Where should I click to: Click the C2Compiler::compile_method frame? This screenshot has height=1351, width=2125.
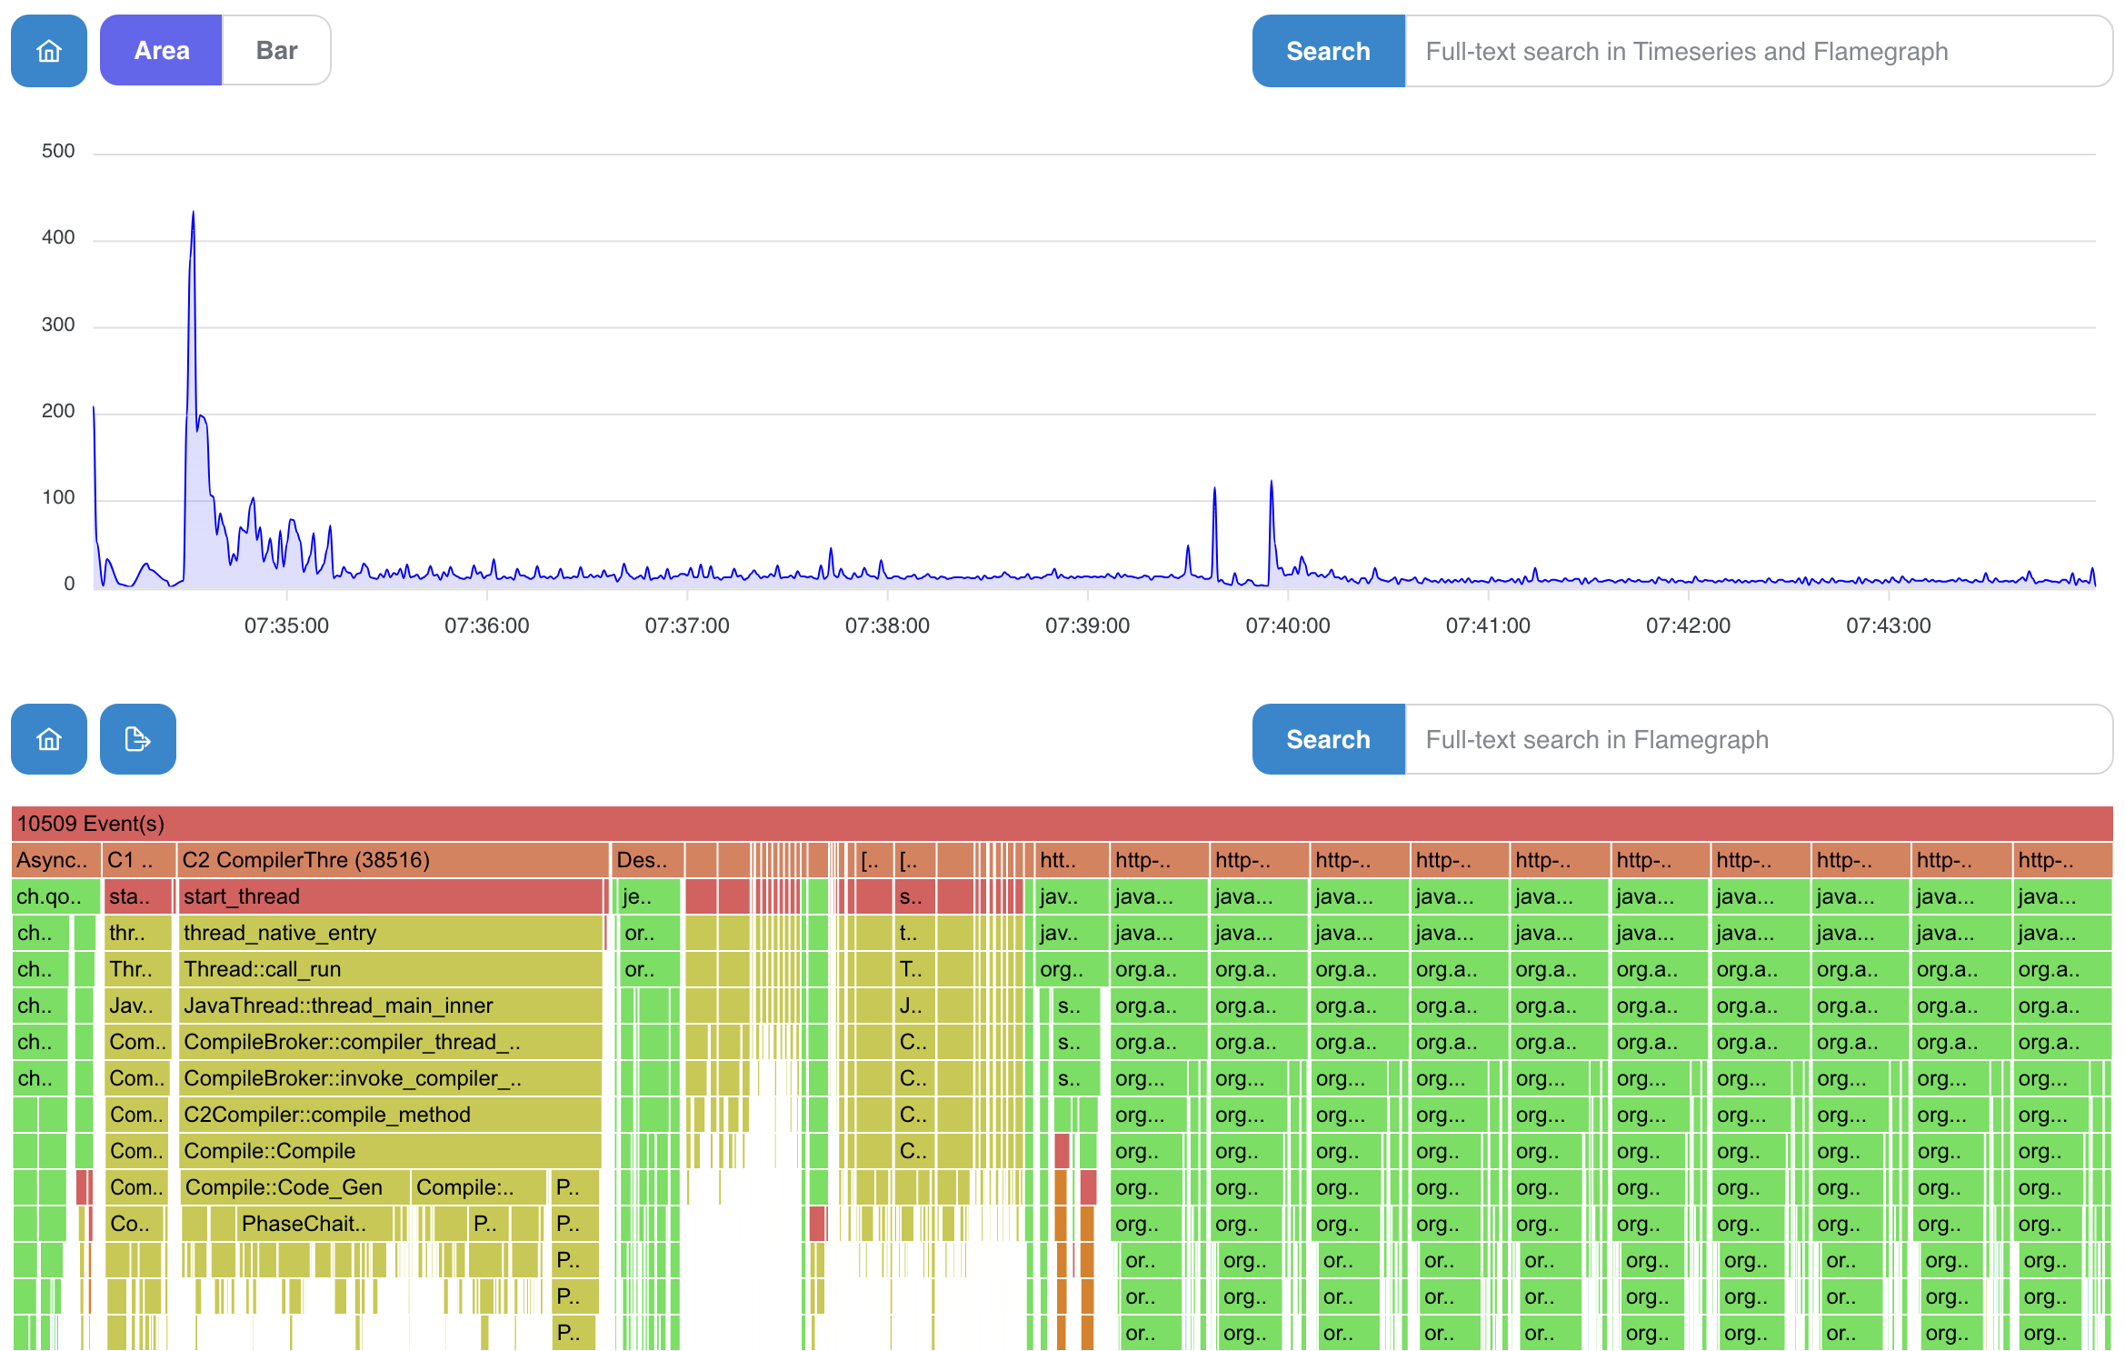(x=391, y=1115)
